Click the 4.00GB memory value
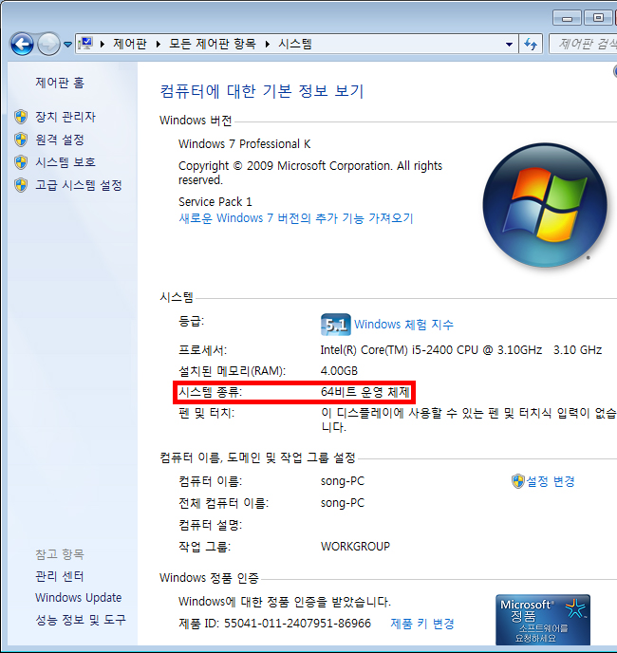 point(339,371)
